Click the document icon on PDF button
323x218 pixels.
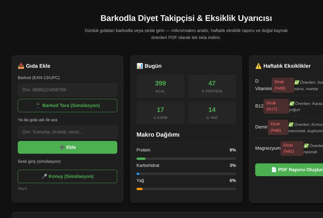click(x=274, y=170)
